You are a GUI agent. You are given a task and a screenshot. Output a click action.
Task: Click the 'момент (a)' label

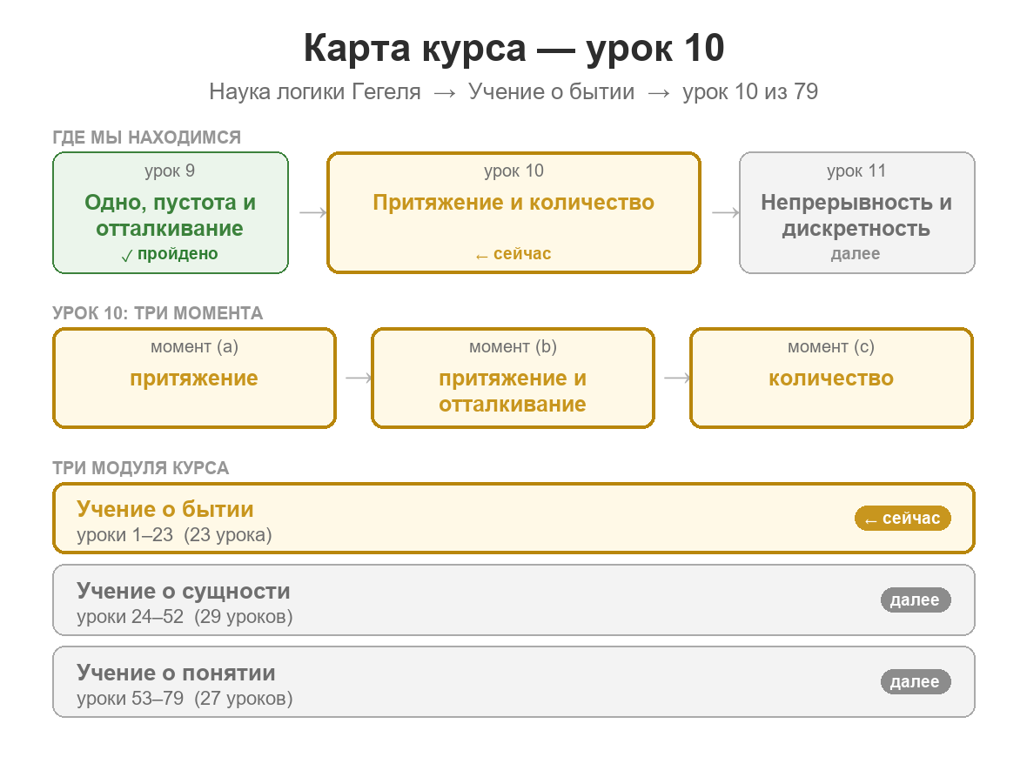point(195,346)
